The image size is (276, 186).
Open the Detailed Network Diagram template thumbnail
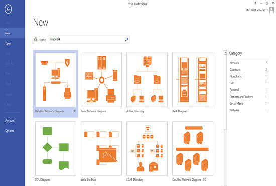pyautogui.click(x=56, y=80)
